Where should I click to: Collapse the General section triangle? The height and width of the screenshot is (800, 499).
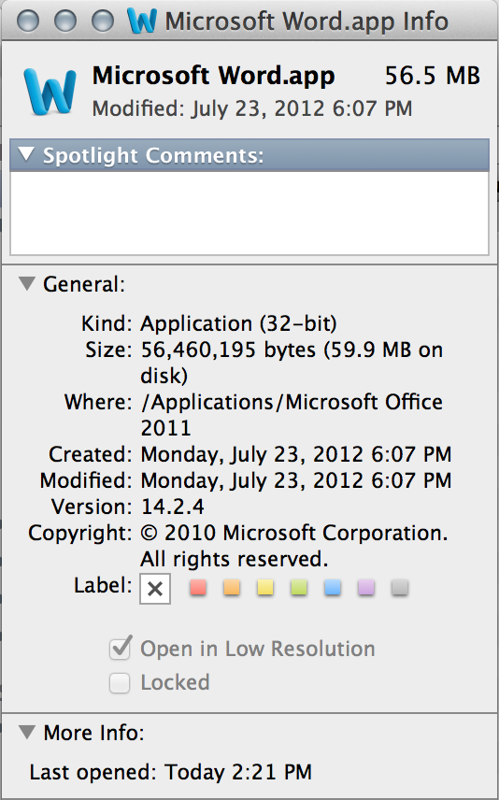(27, 284)
